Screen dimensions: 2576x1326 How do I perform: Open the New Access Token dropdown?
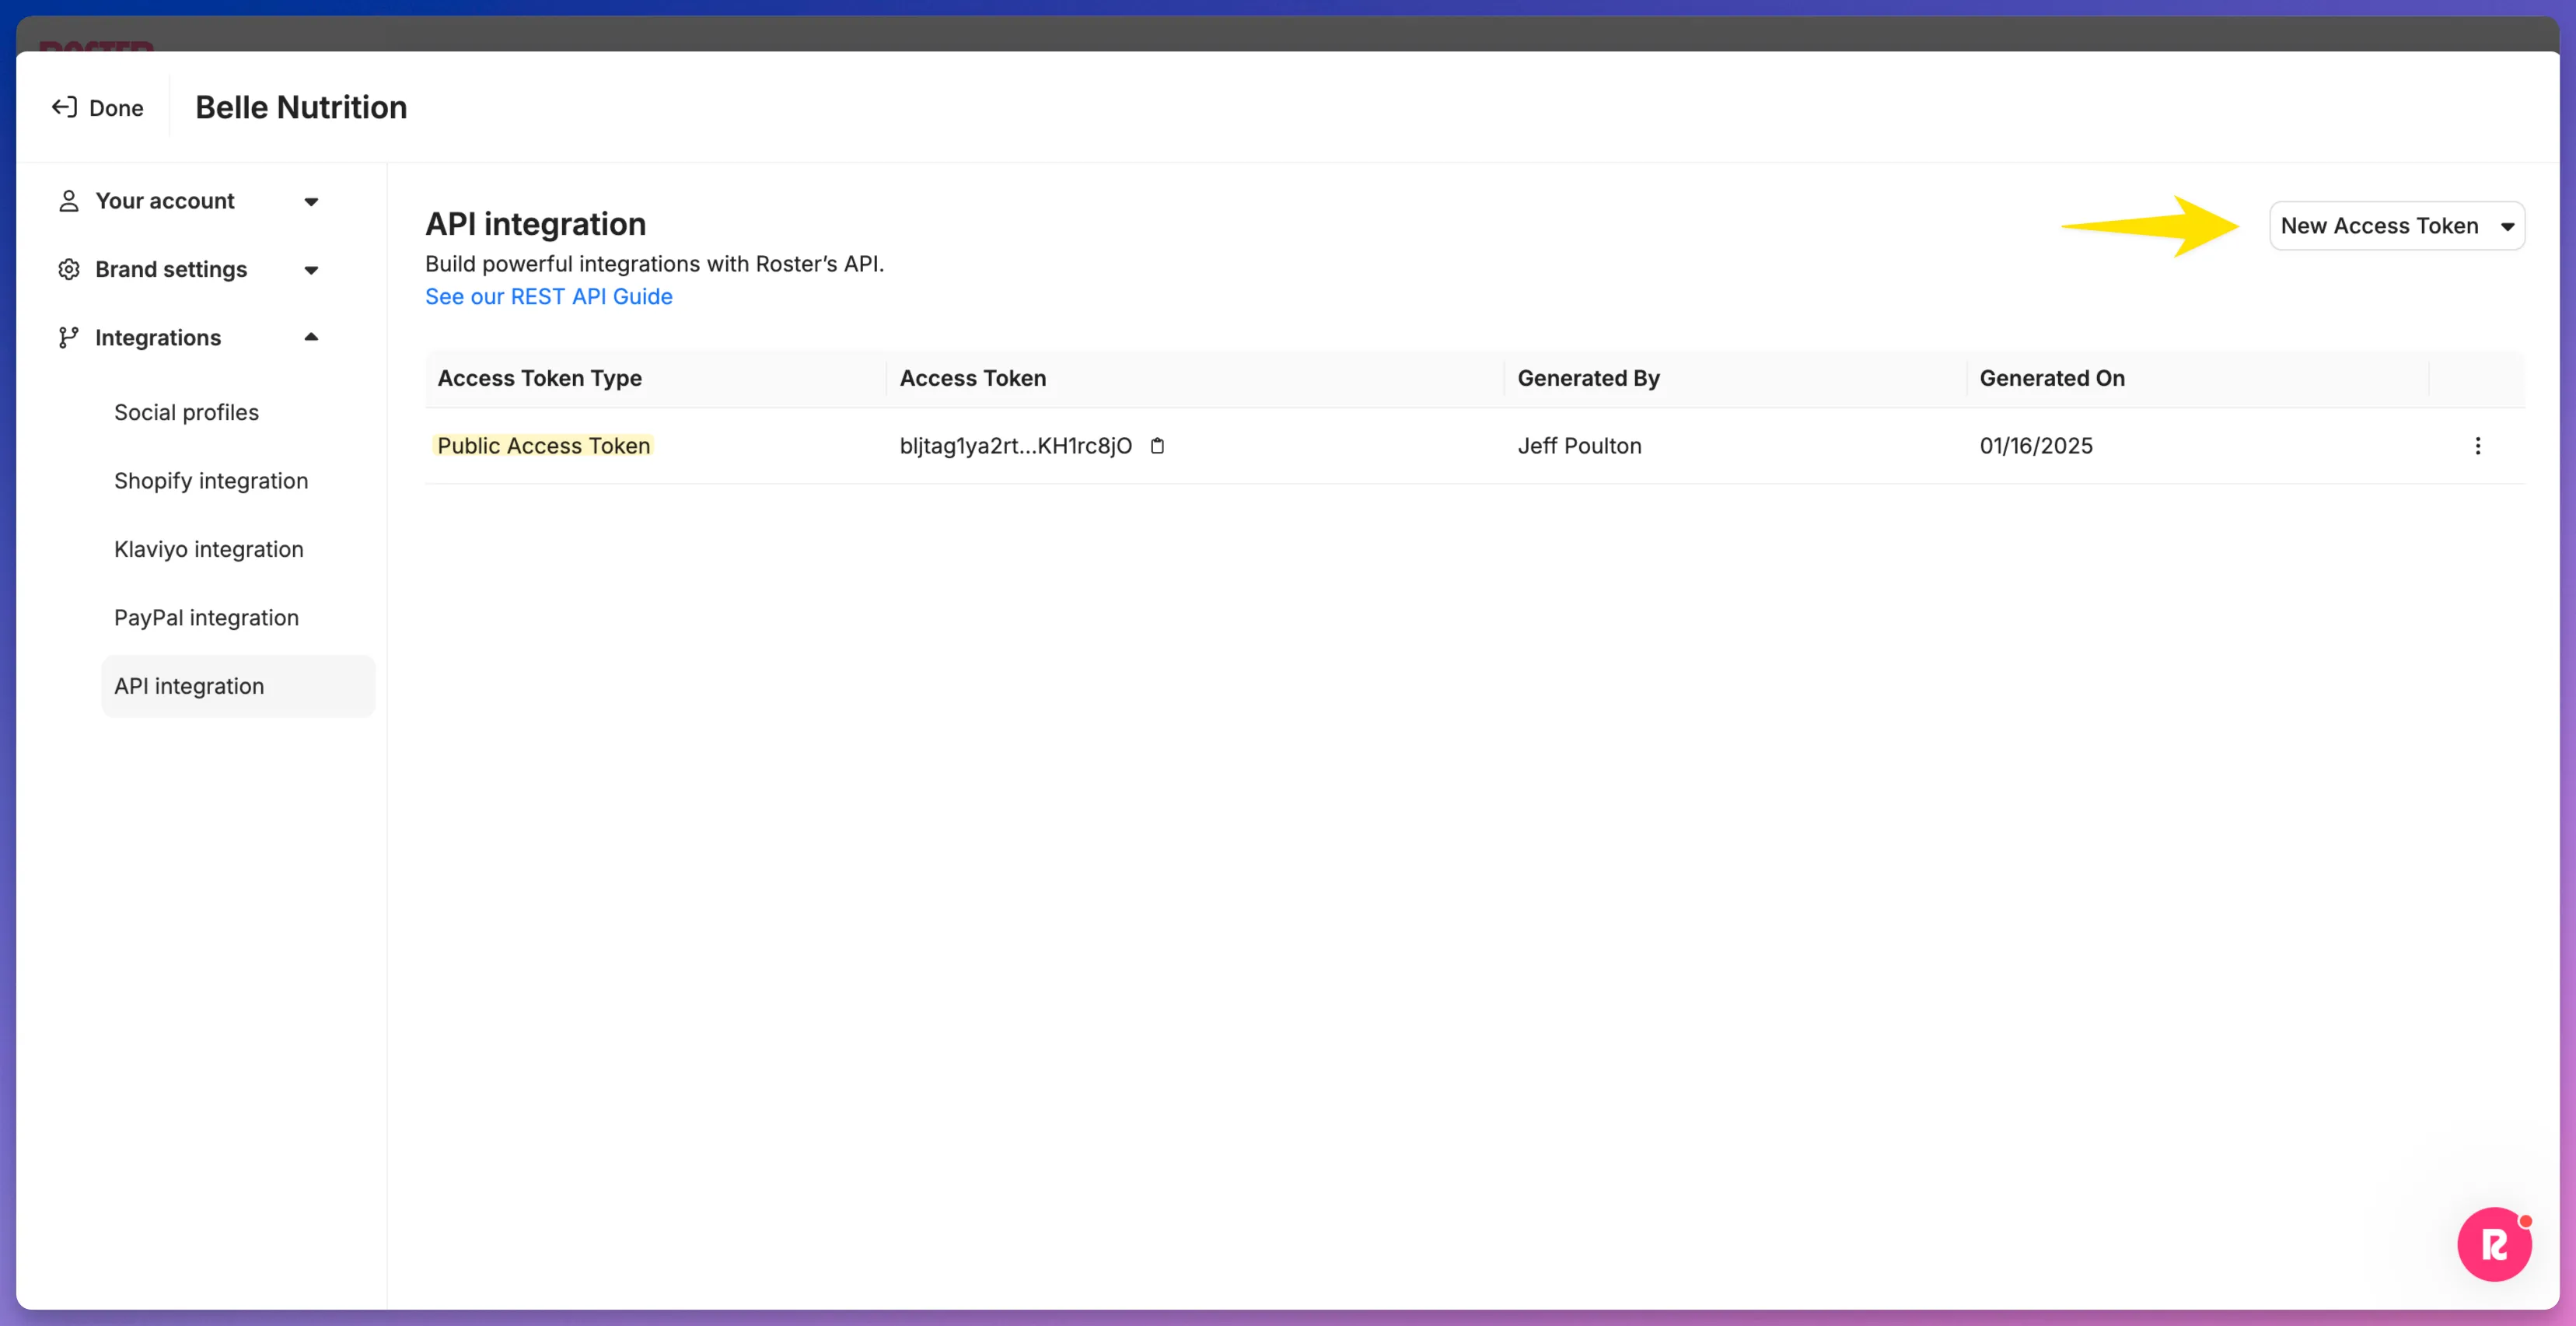click(x=2396, y=226)
